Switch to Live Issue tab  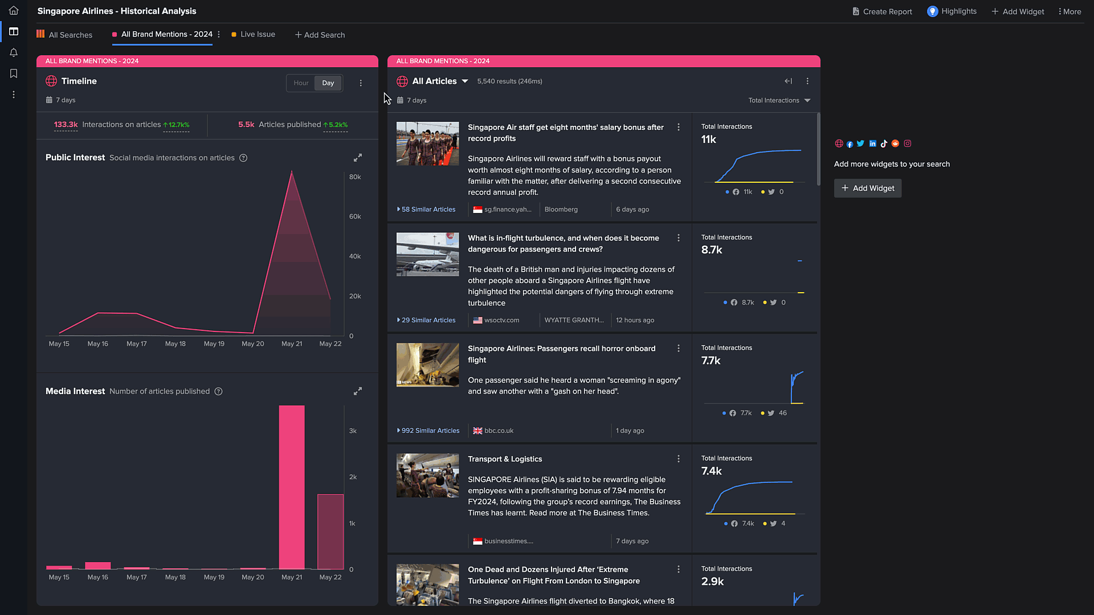click(x=253, y=34)
